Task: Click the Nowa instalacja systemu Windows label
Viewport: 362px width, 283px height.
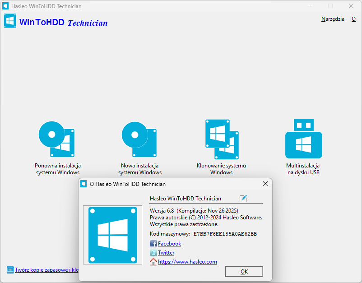Action: pos(140,169)
